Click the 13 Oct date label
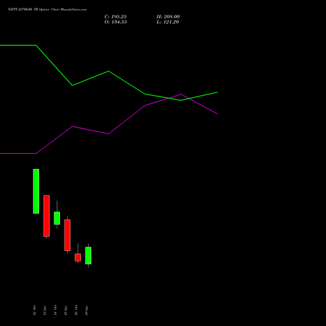 (45, 310)
